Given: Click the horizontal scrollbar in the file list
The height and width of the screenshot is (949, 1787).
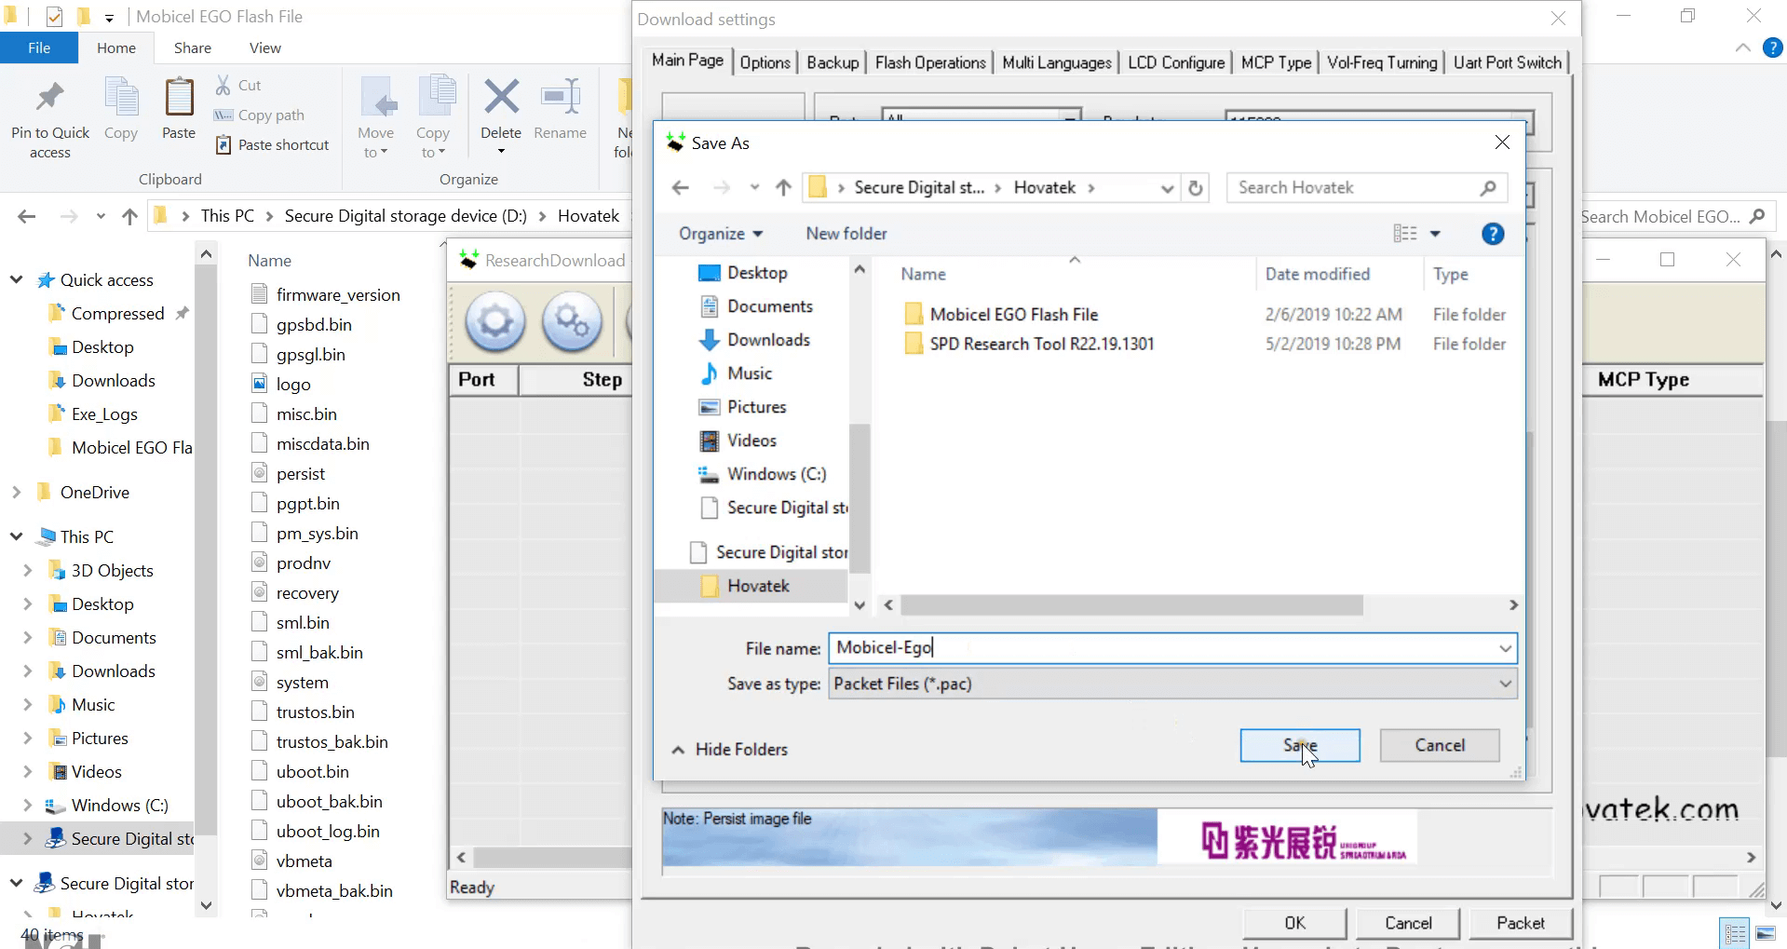Looking at the screenshot, I should [1131, 605].
